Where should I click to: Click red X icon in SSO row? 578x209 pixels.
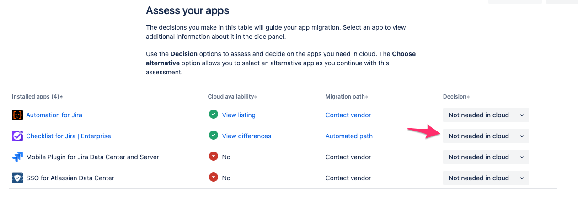[214, 178]
